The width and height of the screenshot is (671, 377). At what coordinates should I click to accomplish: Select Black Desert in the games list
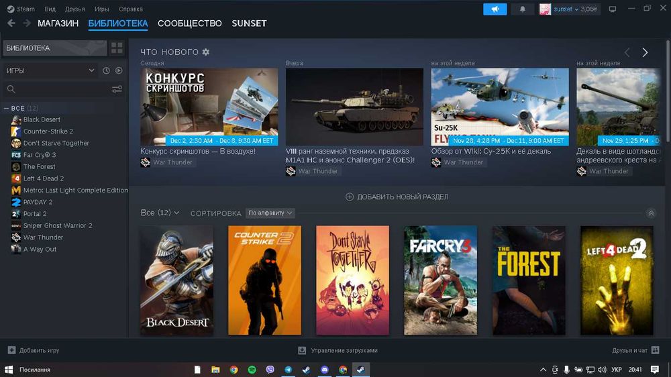(42, 119)
